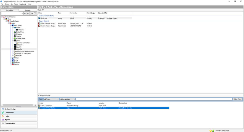244x132 pixels.
Task: Click the refresh icon in Connections toolbar
Action: coord(32,13)
